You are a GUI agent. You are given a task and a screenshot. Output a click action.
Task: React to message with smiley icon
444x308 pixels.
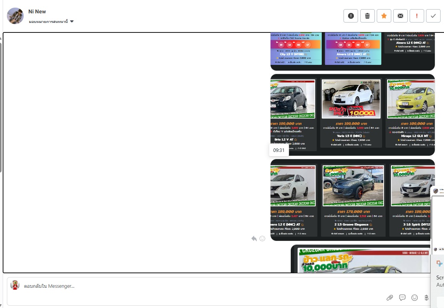point(262,239)
